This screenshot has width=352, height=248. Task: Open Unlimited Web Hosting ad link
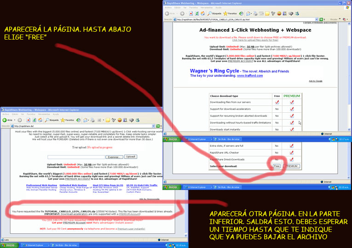pyautogui.click(x=73, y=185)
